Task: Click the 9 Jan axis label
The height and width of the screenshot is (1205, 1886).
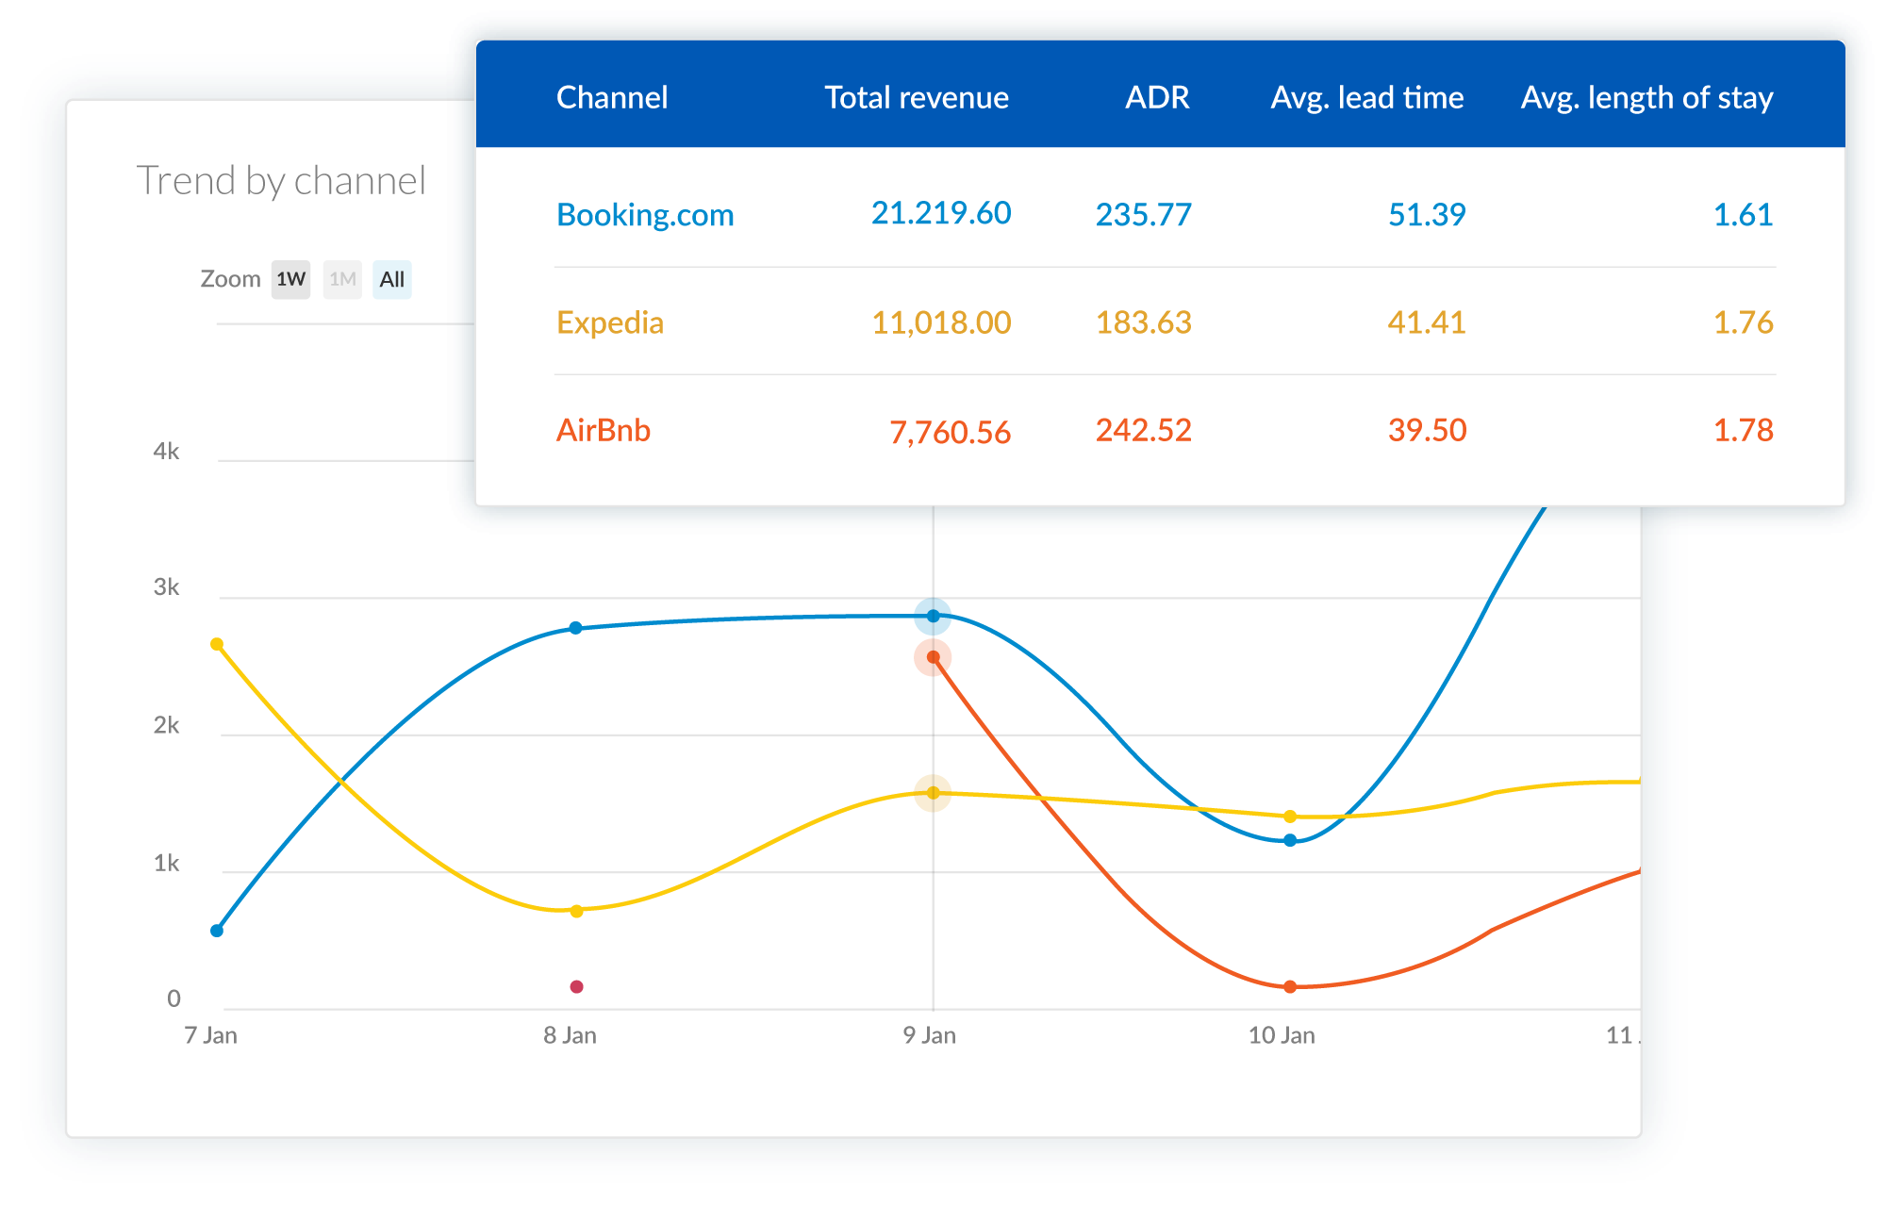Action: click(929, 1035)
